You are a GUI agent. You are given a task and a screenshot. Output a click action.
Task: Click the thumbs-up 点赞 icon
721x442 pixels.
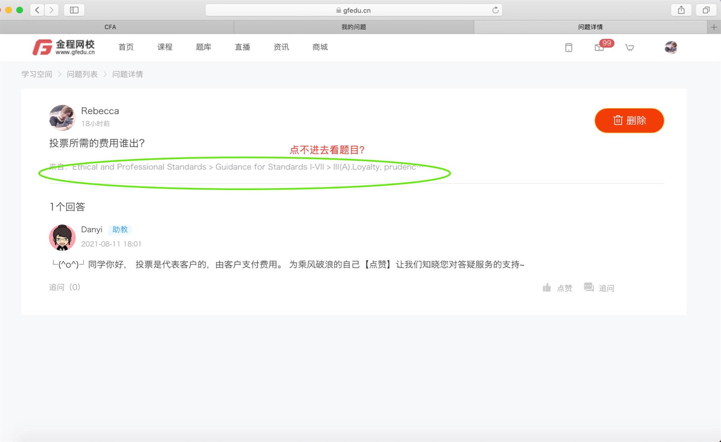(547, 287)
